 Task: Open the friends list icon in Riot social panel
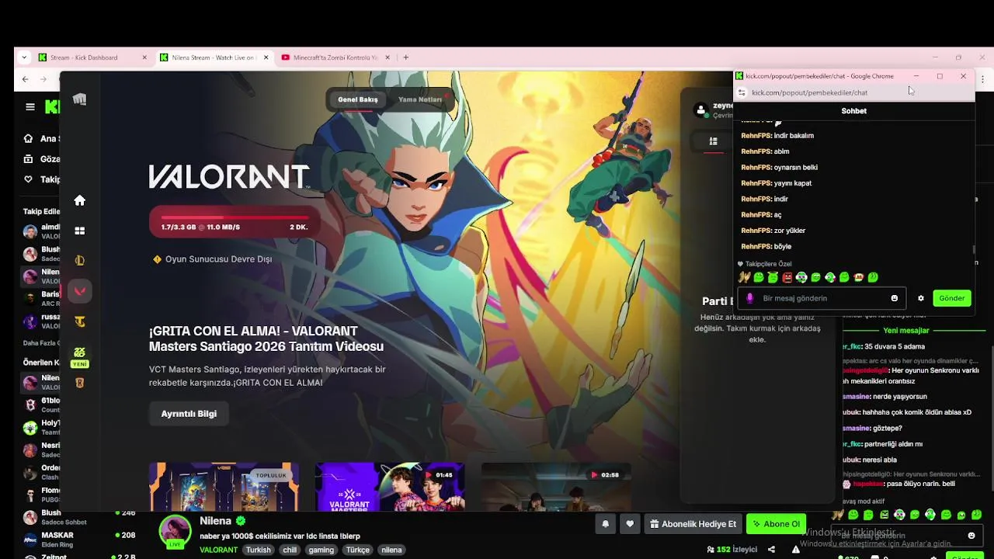tap(713, 141)
